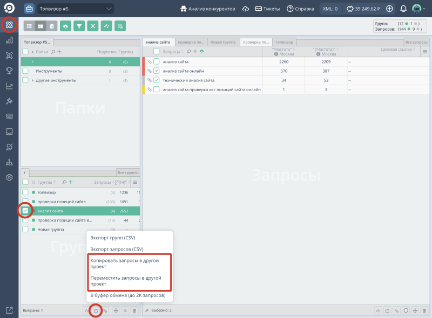Check the 'топвизор' group checkbox

25,192
